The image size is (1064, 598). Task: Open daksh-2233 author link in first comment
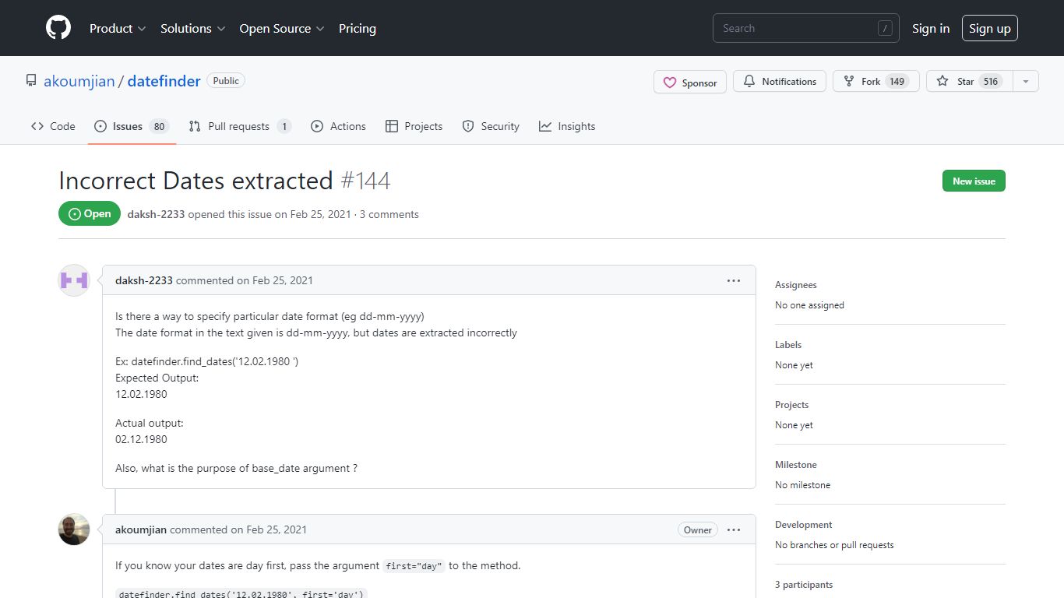click(144, 280)
